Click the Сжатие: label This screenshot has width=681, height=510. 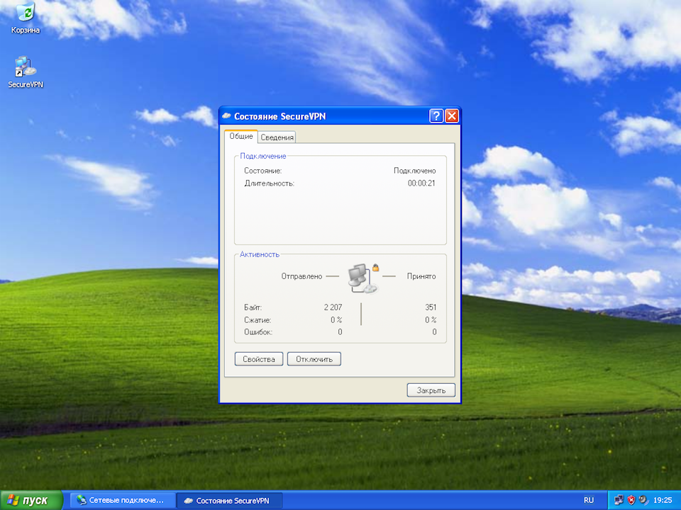258,320
